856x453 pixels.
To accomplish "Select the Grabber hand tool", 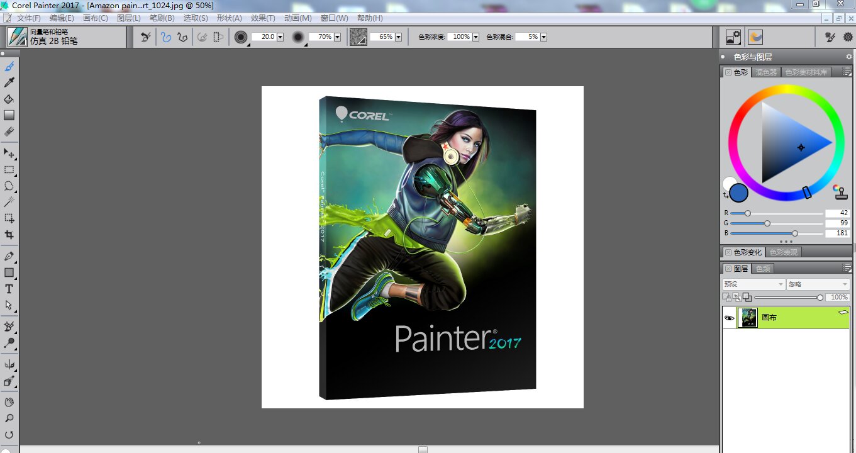I will tap(9, 401).
